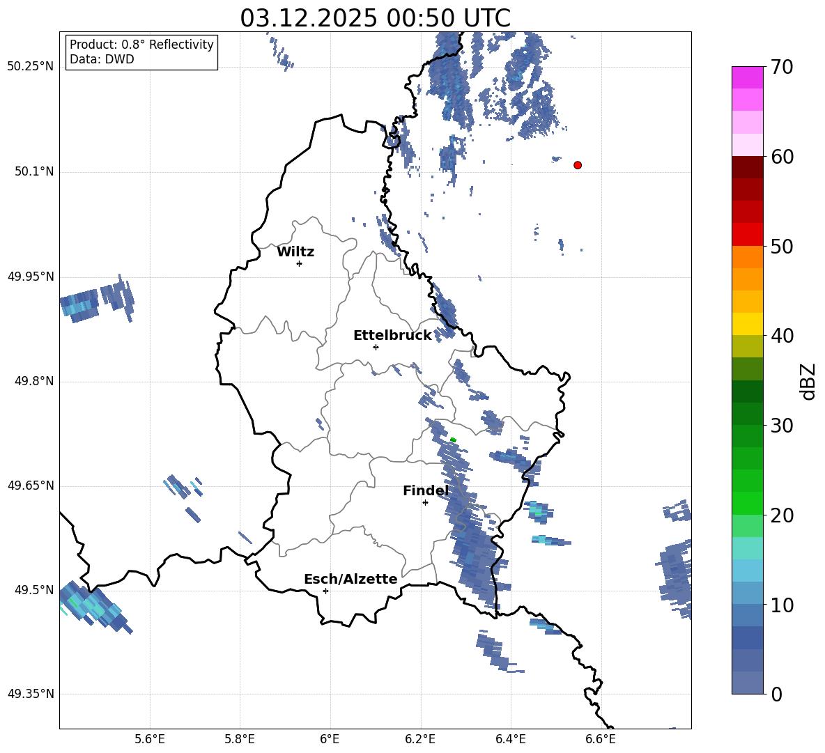
Task: Click the 49.5°N latitude label
Action: (34, 590)
